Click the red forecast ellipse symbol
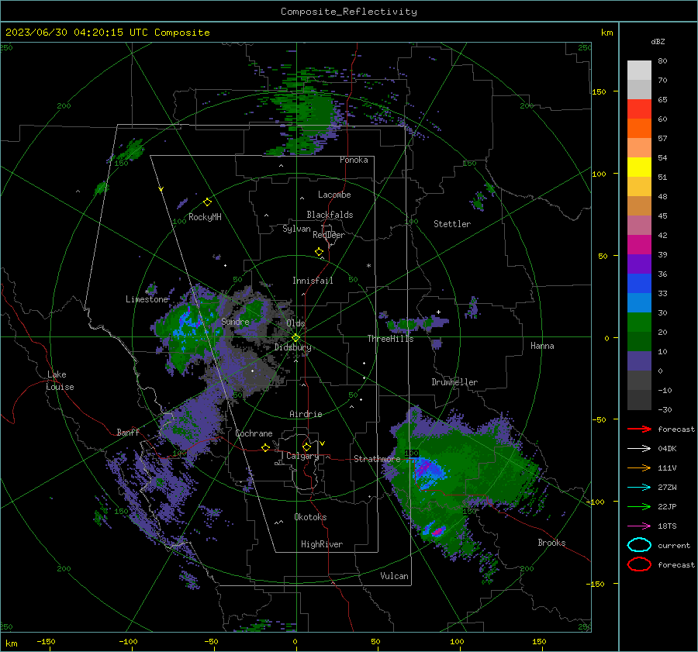698x652 pixels. [639, 564]
